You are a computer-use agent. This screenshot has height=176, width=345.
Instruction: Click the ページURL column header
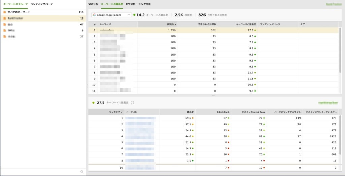[x=142, y=112]
